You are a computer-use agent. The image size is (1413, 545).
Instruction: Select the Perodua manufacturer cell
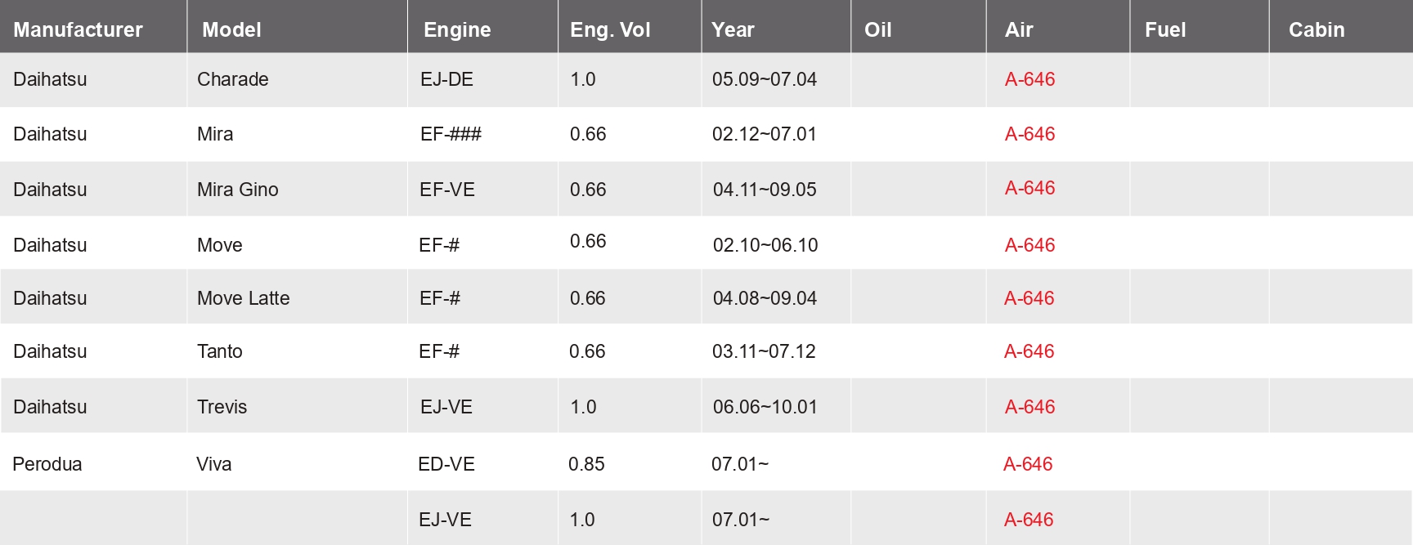[x=47, y=464]
